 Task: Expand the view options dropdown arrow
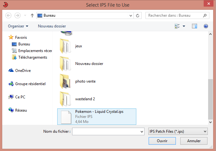184,26
